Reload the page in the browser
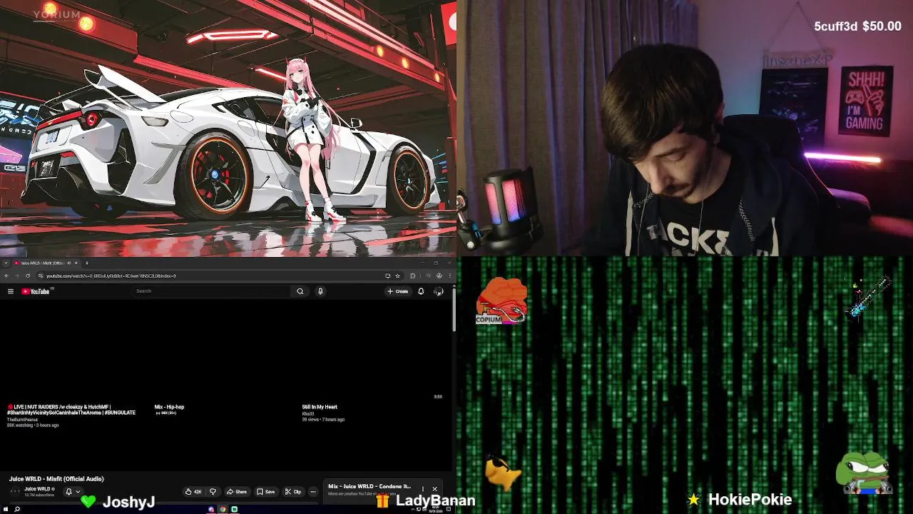 click(x=28, y=276)
